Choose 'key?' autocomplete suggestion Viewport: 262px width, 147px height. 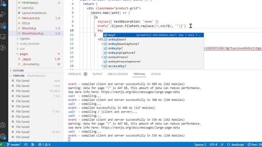tap(154, 35)
